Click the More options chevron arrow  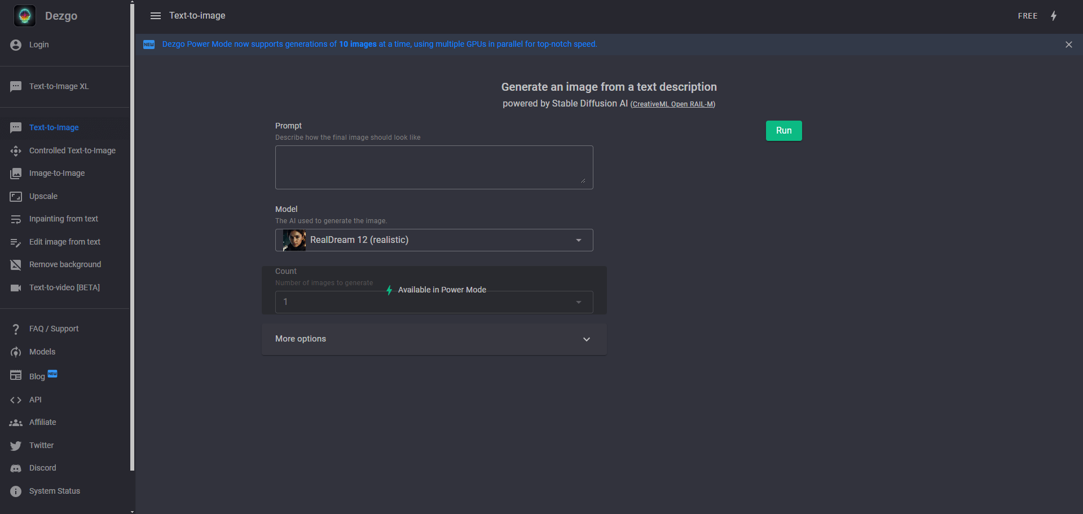(587, 339)
